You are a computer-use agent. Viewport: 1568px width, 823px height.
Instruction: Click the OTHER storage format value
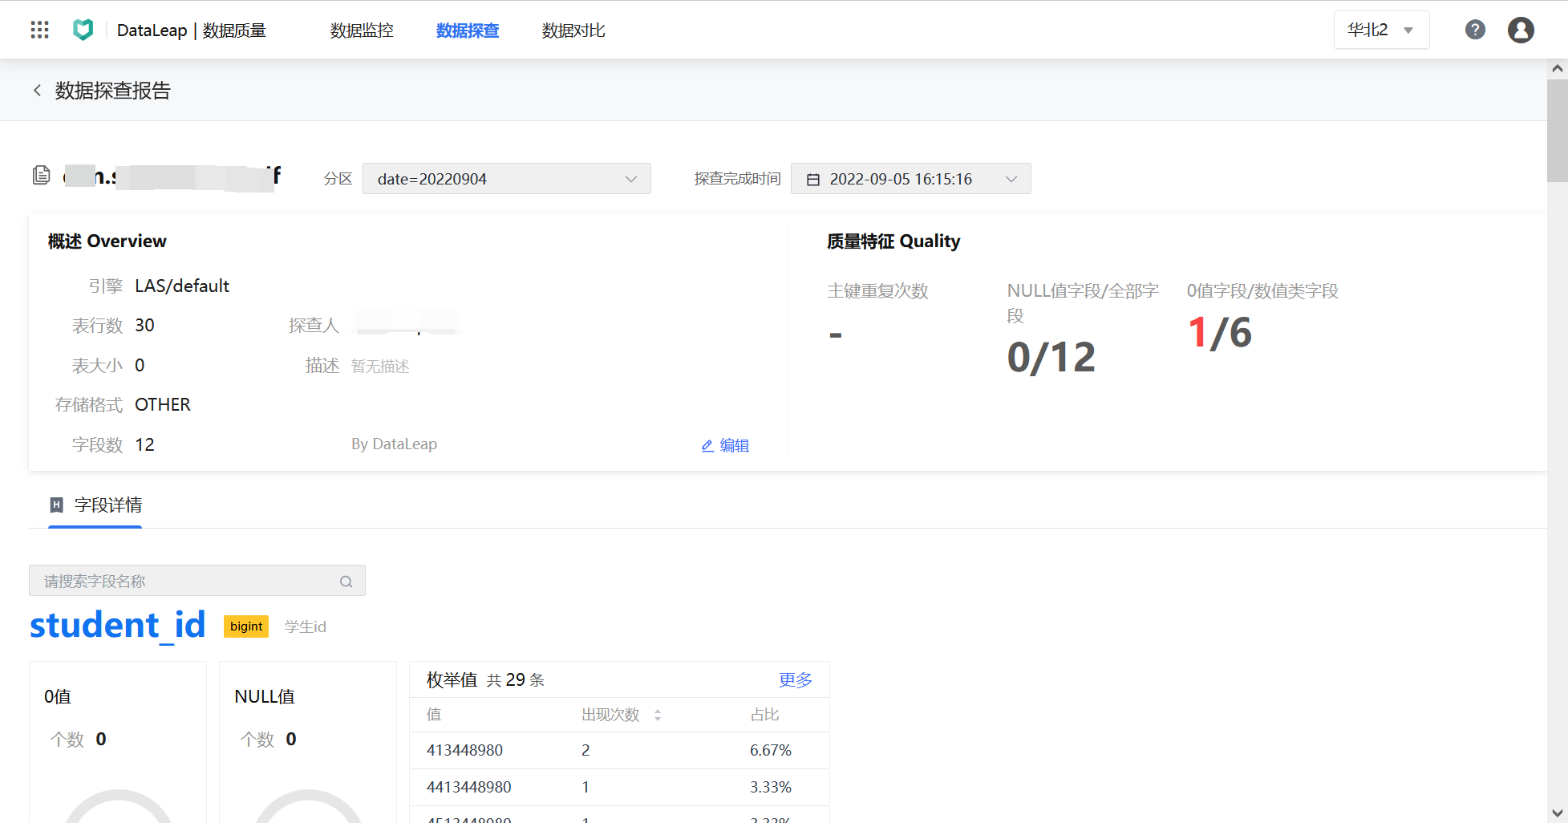click(163, 405)
